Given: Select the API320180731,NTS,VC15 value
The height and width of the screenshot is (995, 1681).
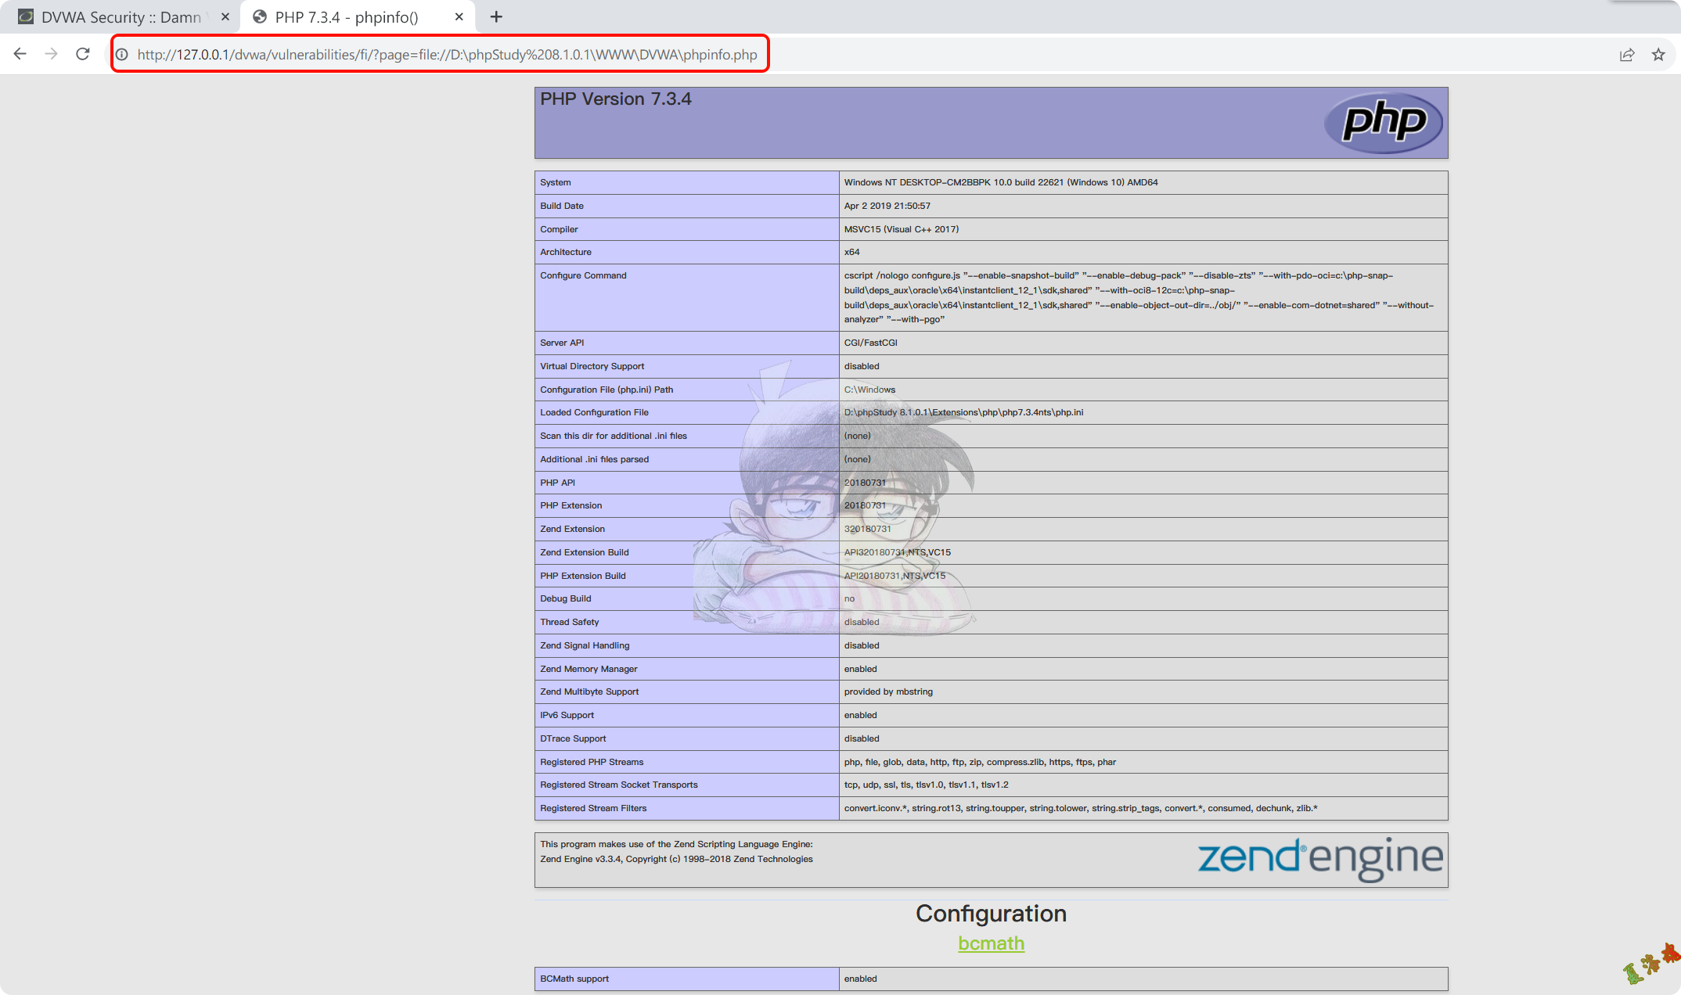Looking at the screenshot, I should click(x=898, y=552).
